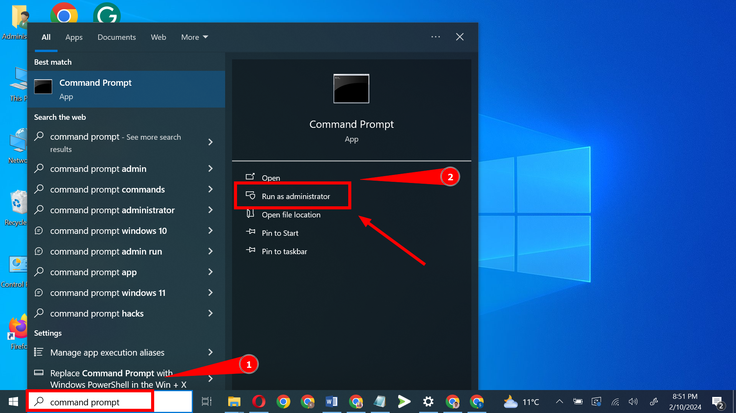The width and height of the screenshot is (736, 413).
Task: Open File Explorer from the taskbar
Action: [x=234, y=402]
